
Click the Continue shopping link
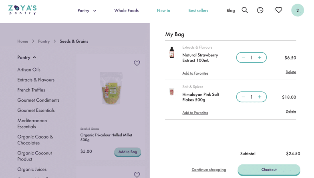209,170
